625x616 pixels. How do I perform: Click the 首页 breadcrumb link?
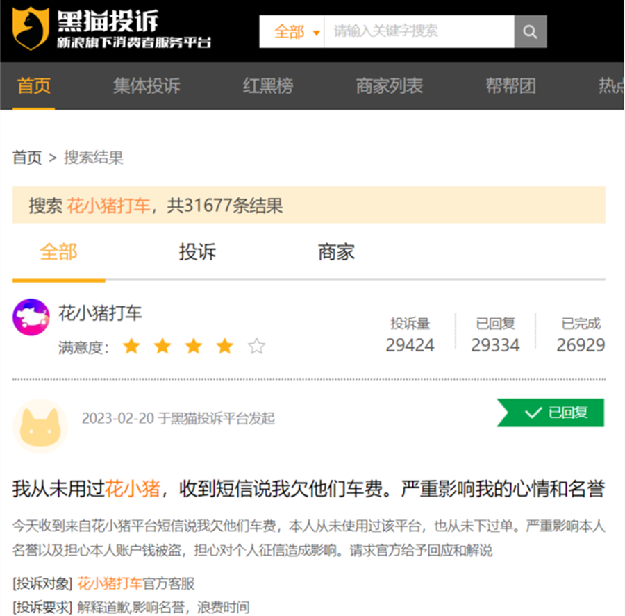coord(27,158)
